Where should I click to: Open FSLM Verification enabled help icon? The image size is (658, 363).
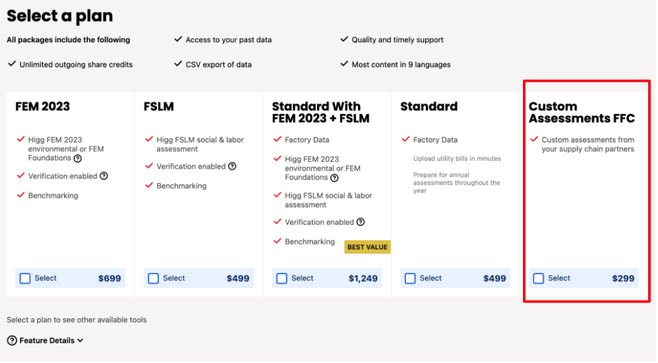pyautogui.click(x=232, y=167)
